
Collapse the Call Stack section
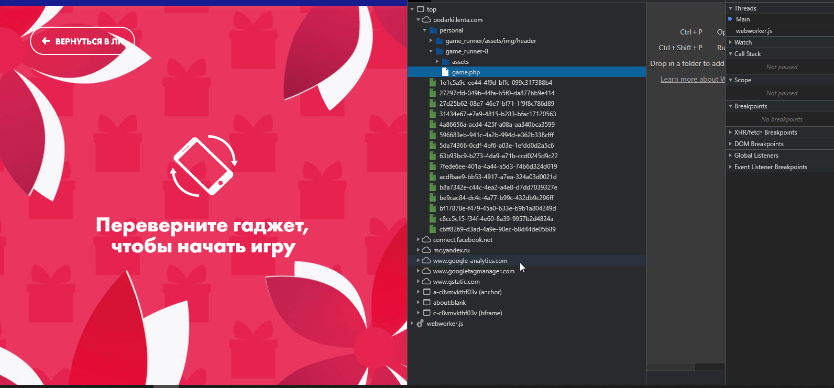pyautogui.click(x=730, y=54)
